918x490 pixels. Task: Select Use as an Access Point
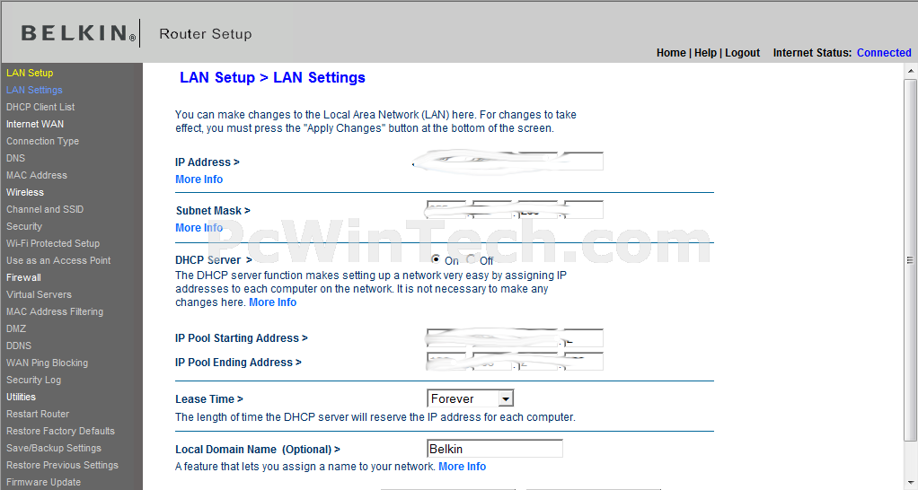(58, 260)
